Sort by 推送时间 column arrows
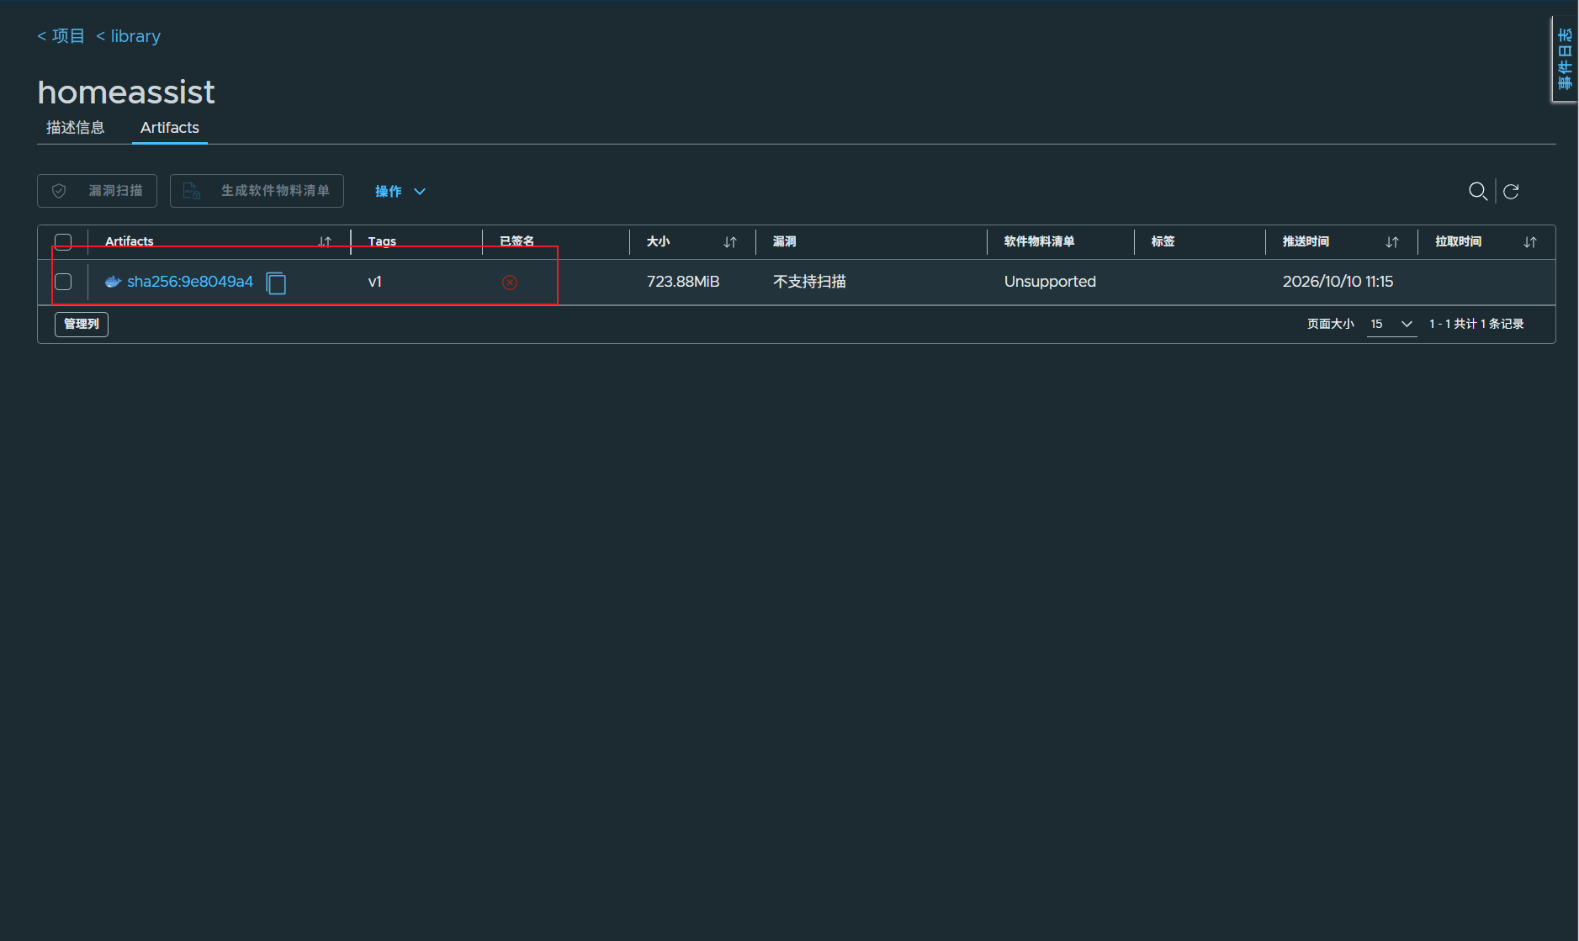Viewport: 1579px width, 941px height. [1392, 242]
